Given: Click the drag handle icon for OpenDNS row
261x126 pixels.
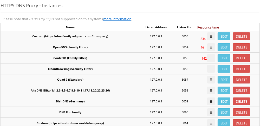Looking at the screenshot, I should [211, 47].
